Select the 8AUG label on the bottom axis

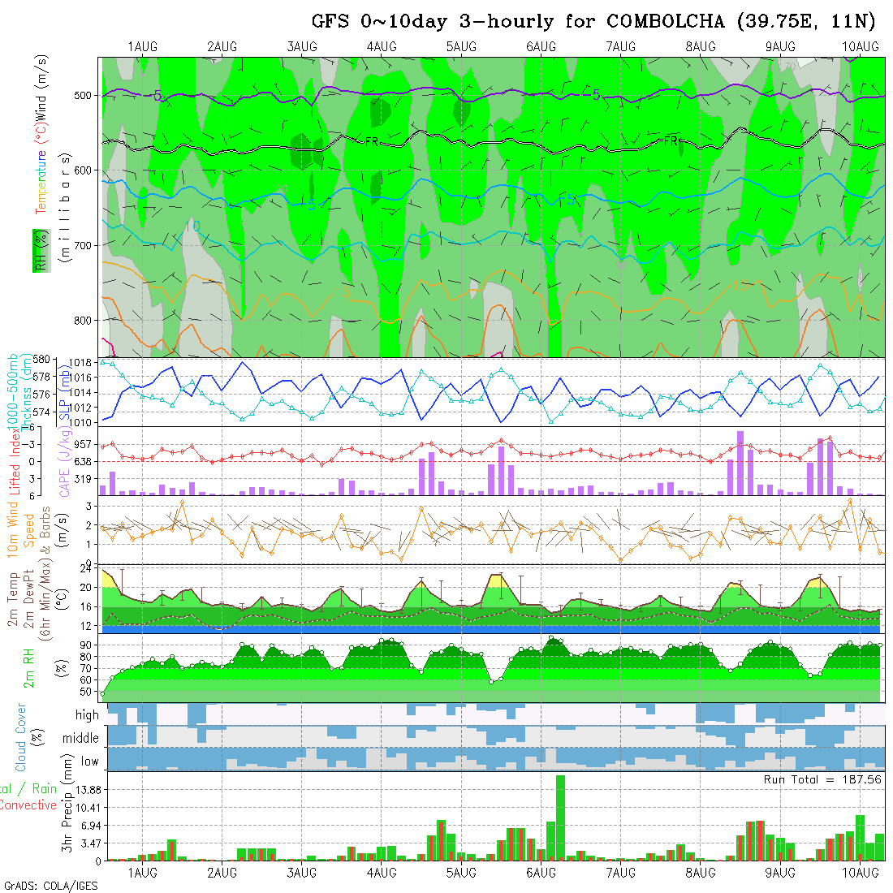700,873
